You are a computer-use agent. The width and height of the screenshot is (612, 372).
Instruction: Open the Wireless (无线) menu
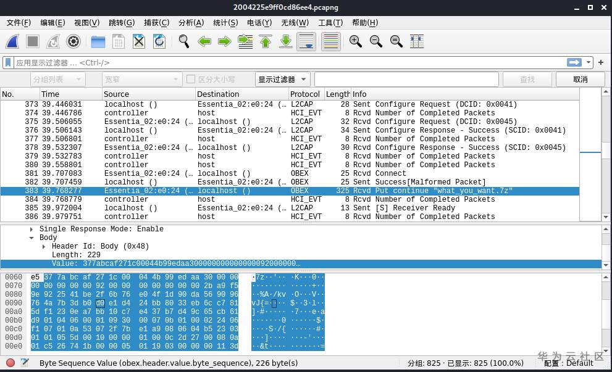(295, 23)
